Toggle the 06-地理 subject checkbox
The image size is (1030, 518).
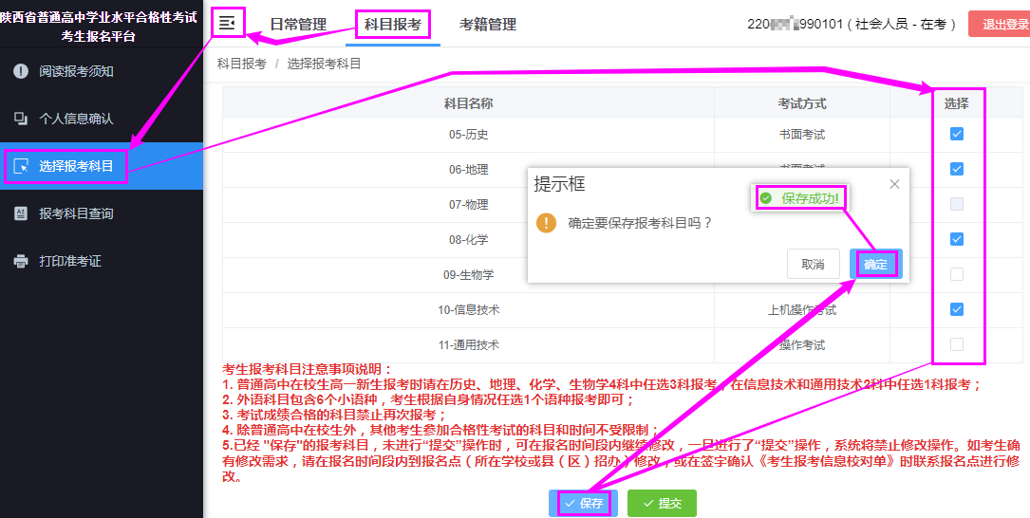pos(957,169)
